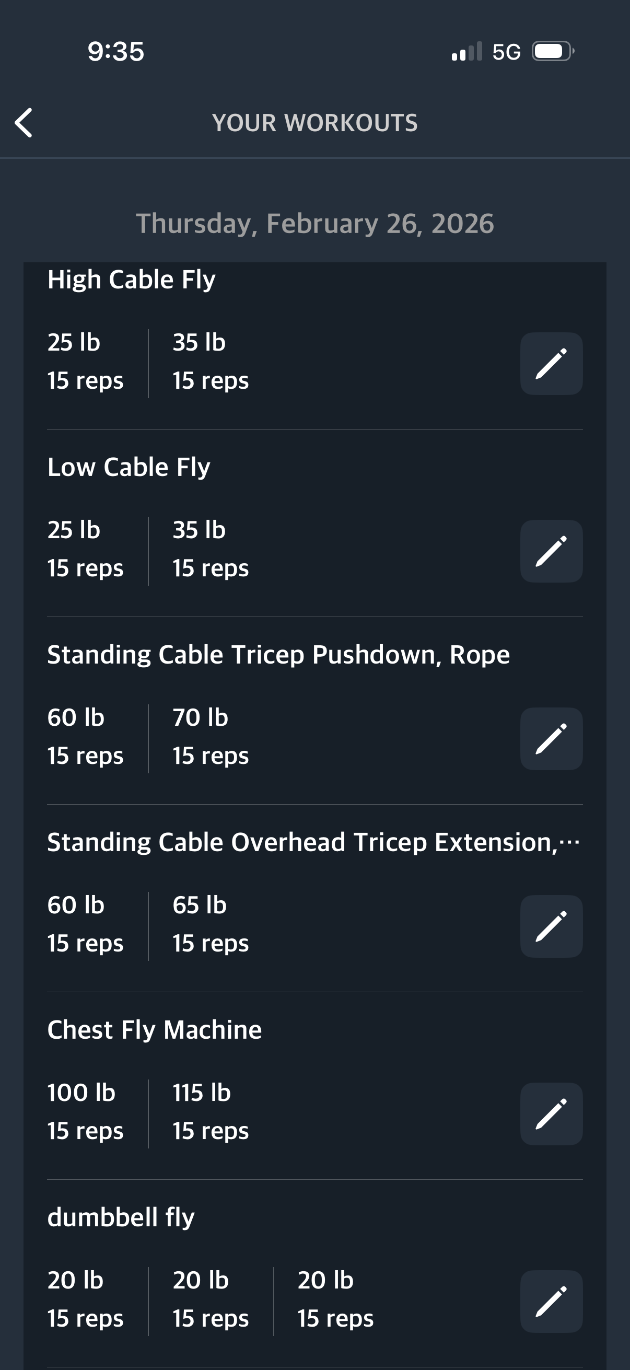The width and height of the screenshot is (630, 1370).
Task: Select the High Cable Fly title
Action: (131, 280)
